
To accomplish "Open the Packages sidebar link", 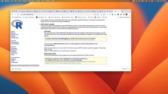I will (x=14, y=51).
